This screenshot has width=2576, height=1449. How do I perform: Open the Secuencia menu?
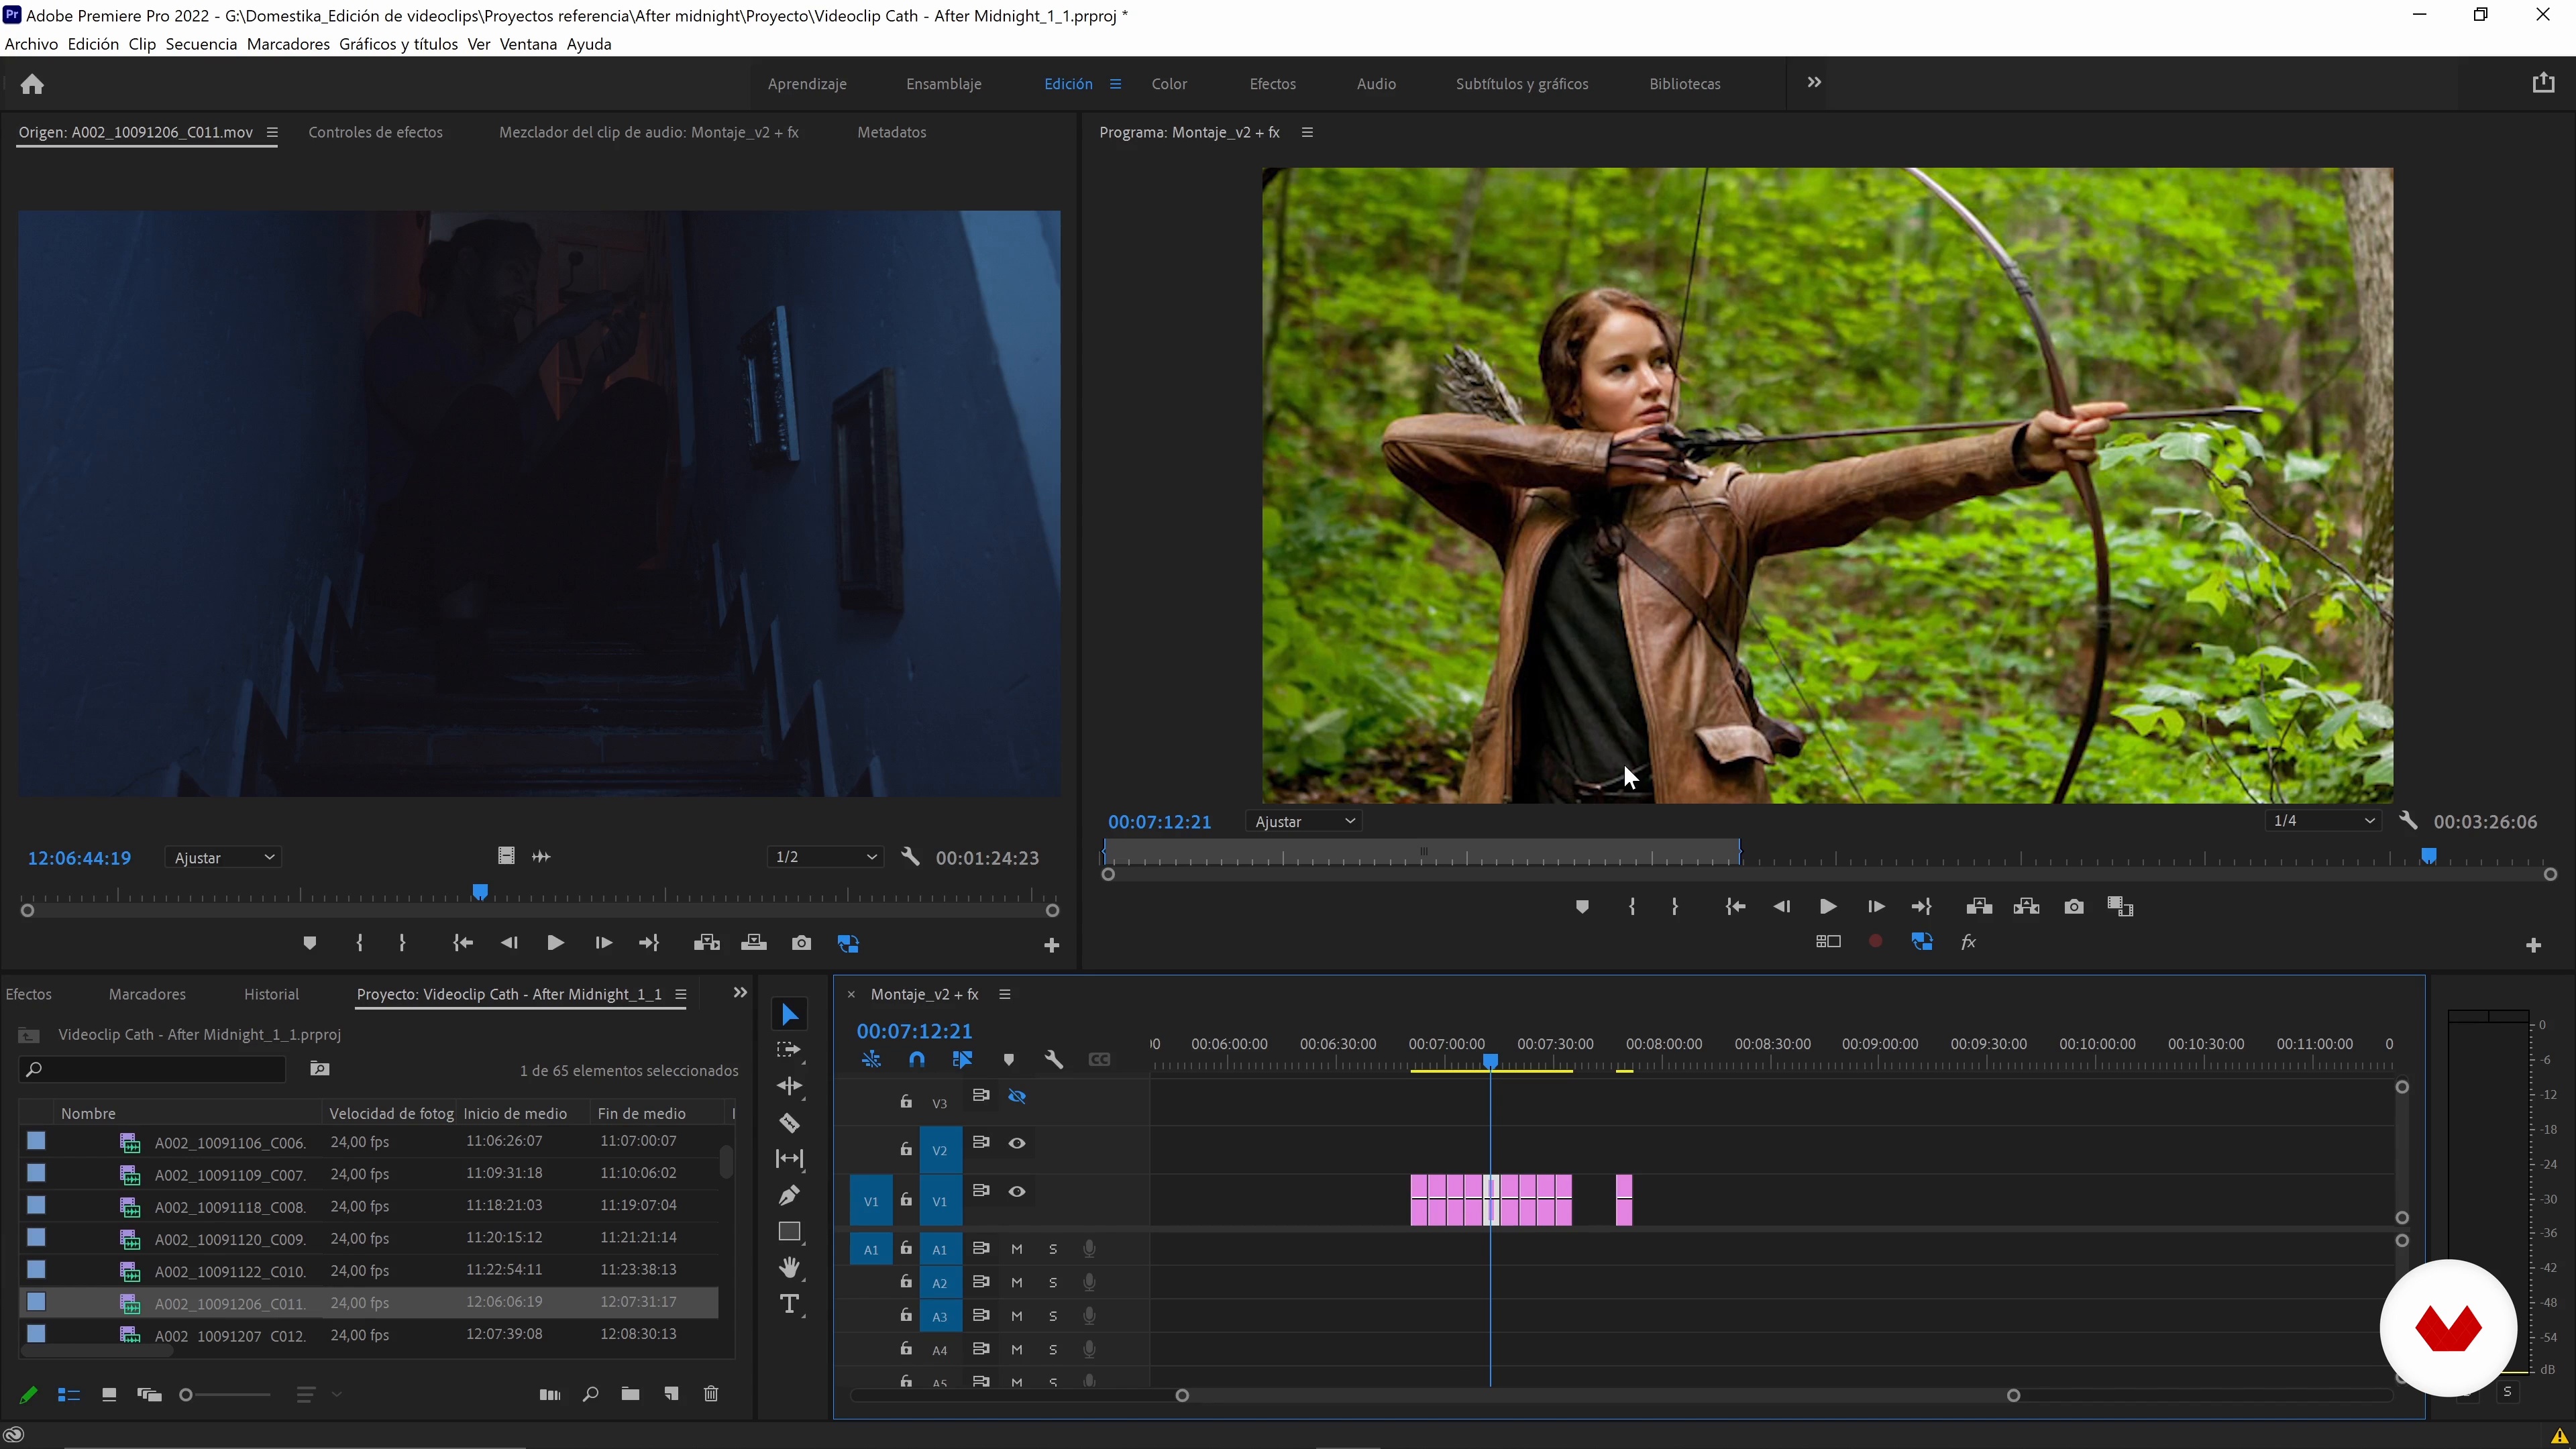201,44
